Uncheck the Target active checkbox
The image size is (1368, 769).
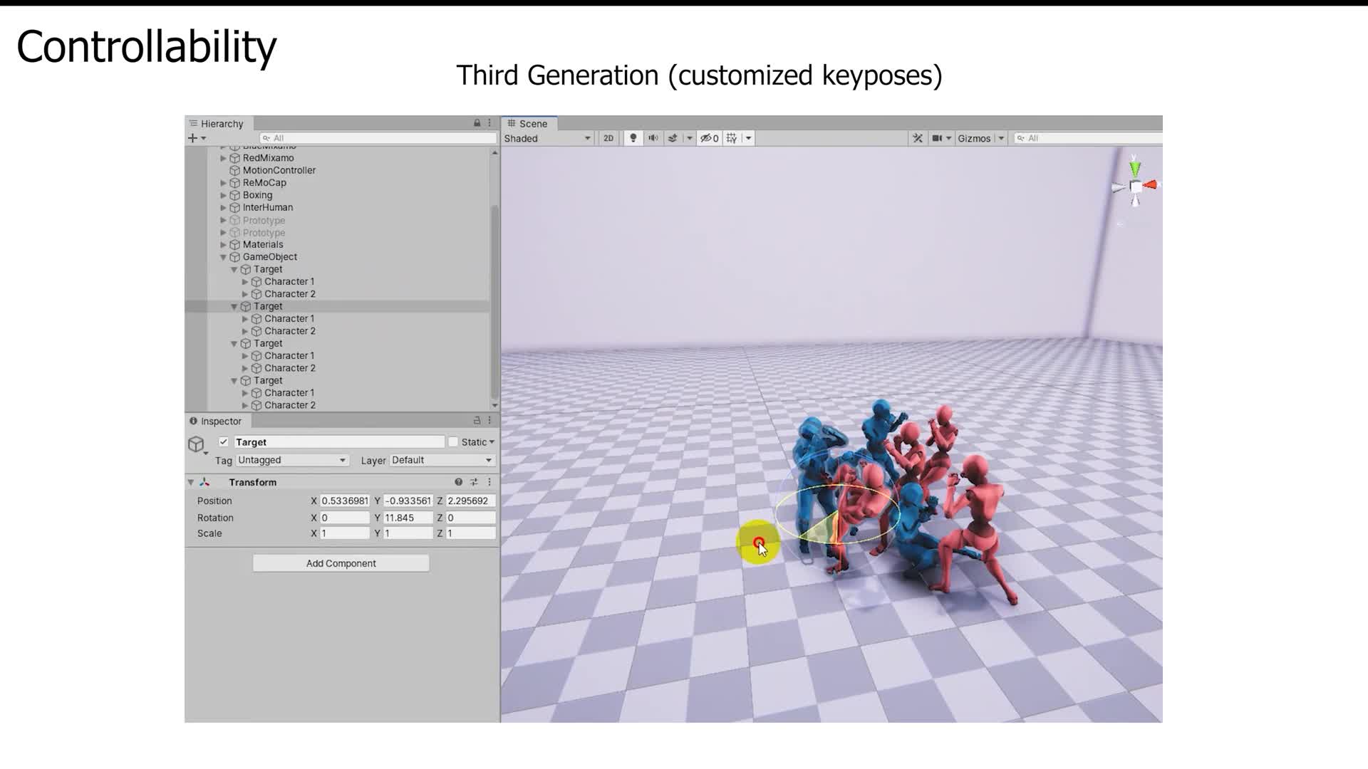click(x=224, y=442)
